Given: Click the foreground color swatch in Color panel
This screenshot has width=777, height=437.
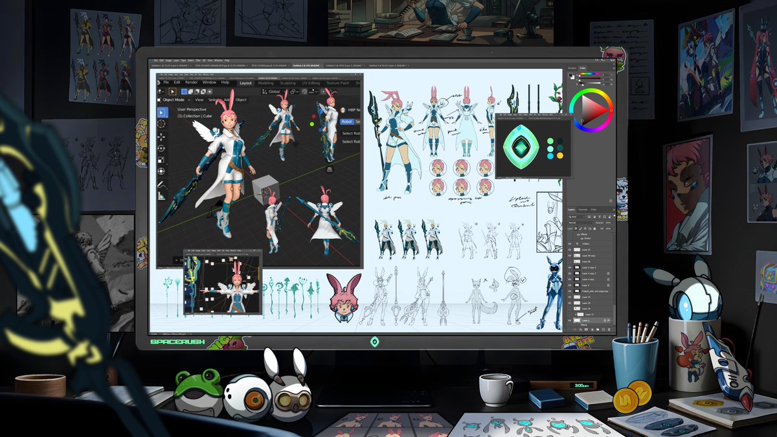Looking at the screenshot, I should [572, 75].
